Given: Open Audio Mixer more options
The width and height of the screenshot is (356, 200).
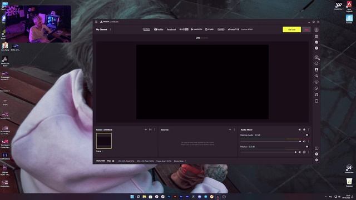Looking at the screenshot, I should (x=309, y=129).
